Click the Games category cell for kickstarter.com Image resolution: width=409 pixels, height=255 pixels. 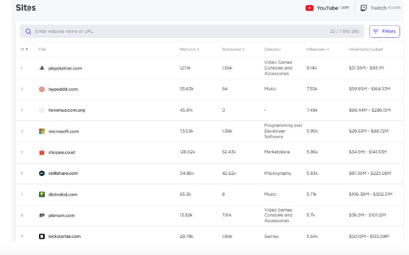click(271, 237)
